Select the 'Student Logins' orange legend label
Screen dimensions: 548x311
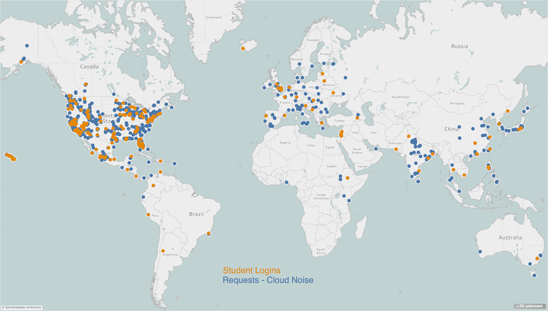tap(251, 270)
